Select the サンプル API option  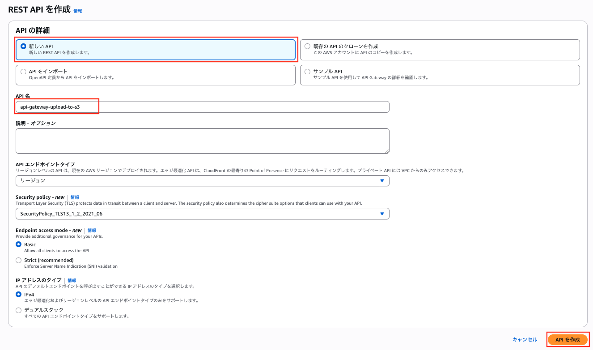tap(307, 71)
